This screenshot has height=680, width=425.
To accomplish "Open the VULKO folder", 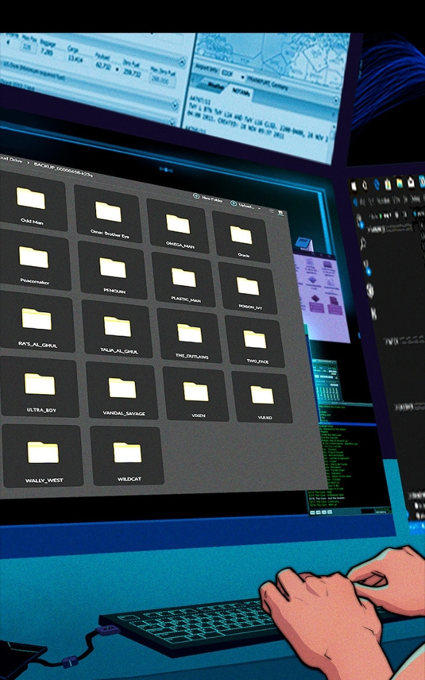I will pyautogui.click(x=263, y=397).
